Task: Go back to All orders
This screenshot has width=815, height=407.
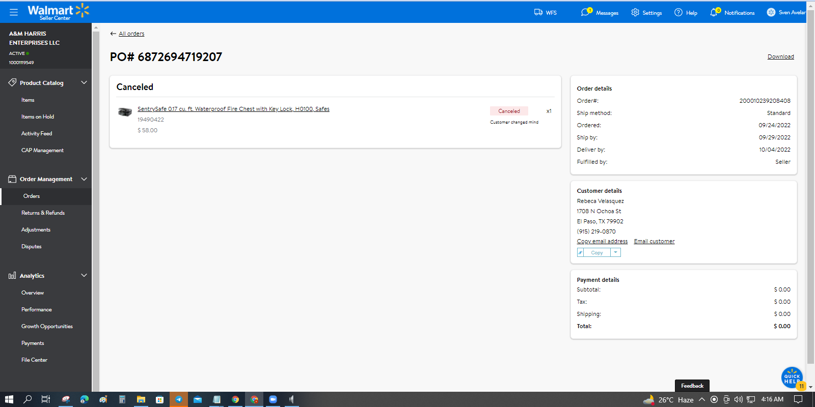Action: point(131,34)
